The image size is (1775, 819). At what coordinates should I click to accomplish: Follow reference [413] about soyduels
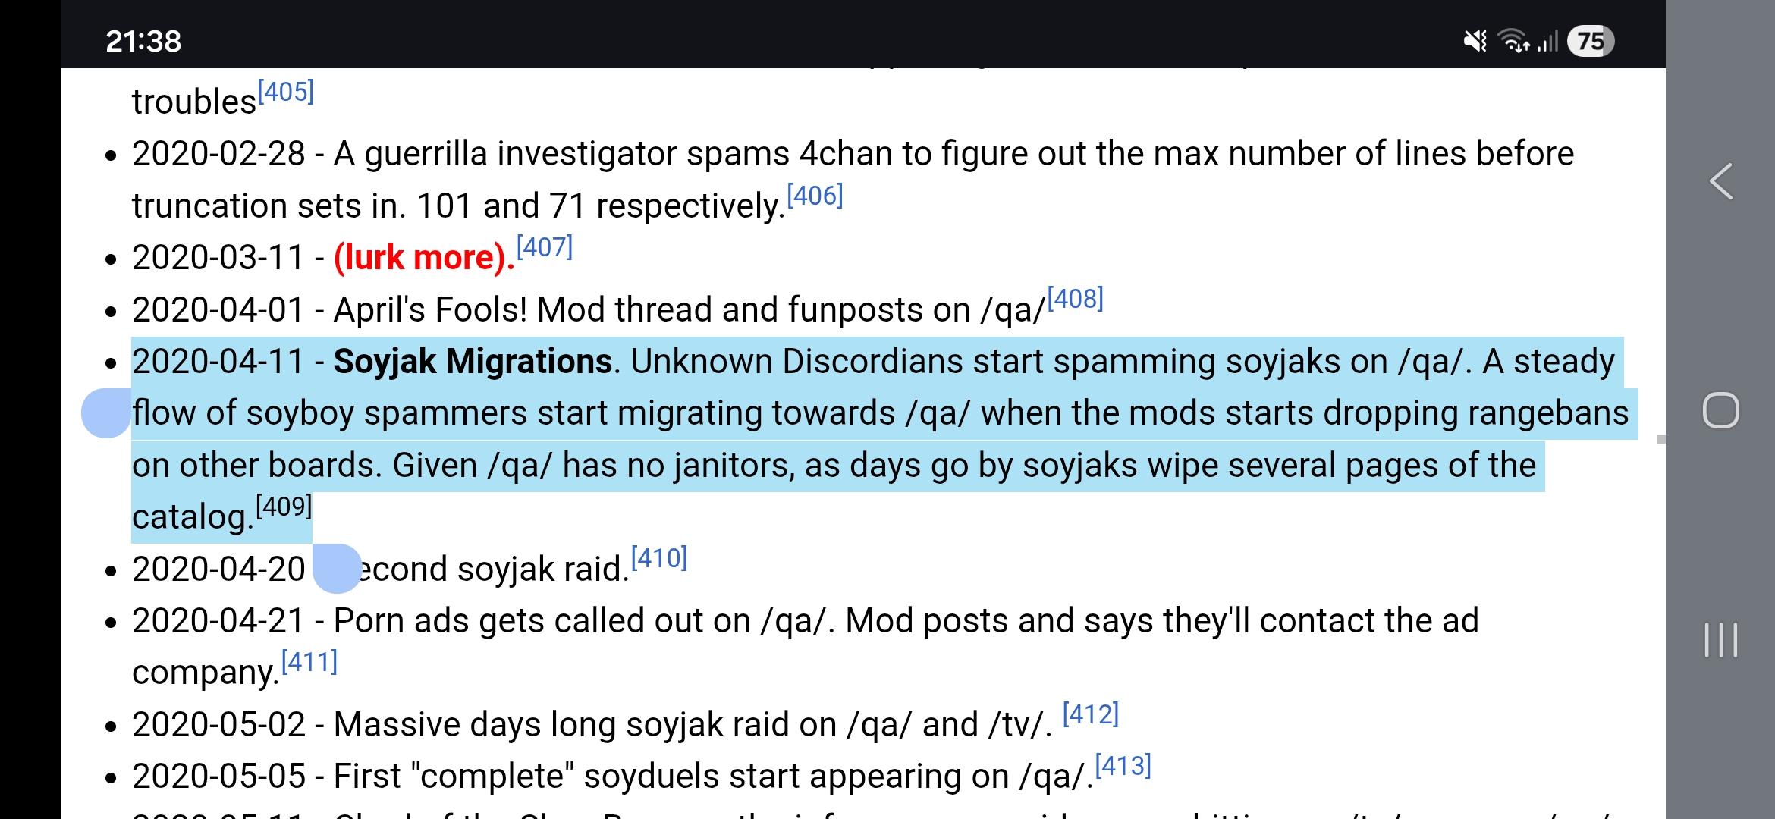tap(1123, 766)
